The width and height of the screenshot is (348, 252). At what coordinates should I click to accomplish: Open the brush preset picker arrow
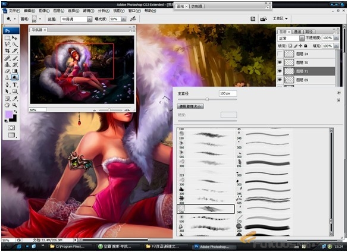(x=40, y=19)
